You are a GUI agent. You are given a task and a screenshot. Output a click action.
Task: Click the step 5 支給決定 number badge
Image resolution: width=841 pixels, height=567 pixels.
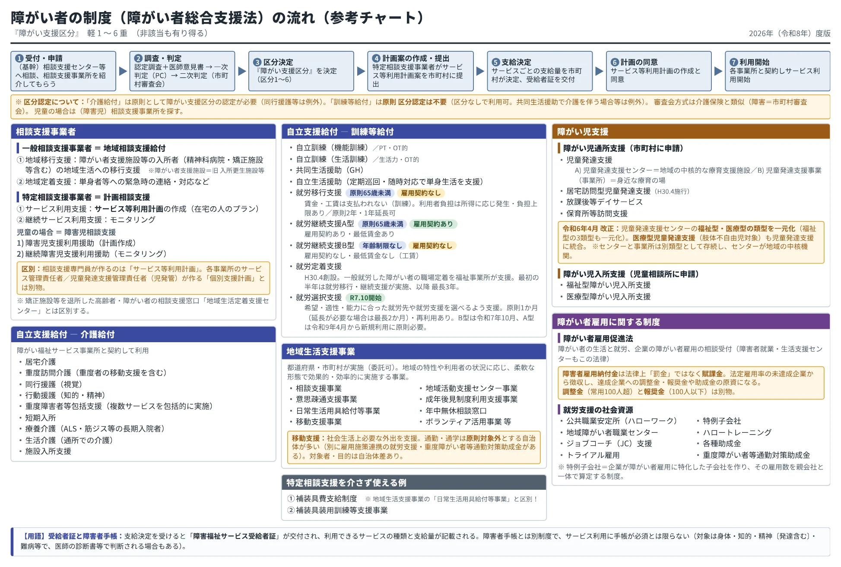click(x=496, y=62)
